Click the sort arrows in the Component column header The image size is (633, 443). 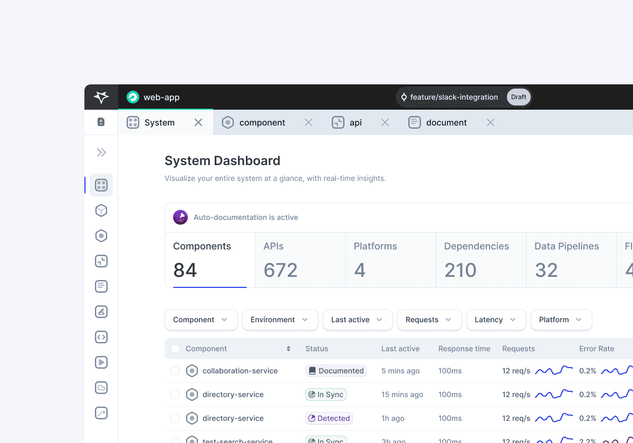(x=289, y=349)
